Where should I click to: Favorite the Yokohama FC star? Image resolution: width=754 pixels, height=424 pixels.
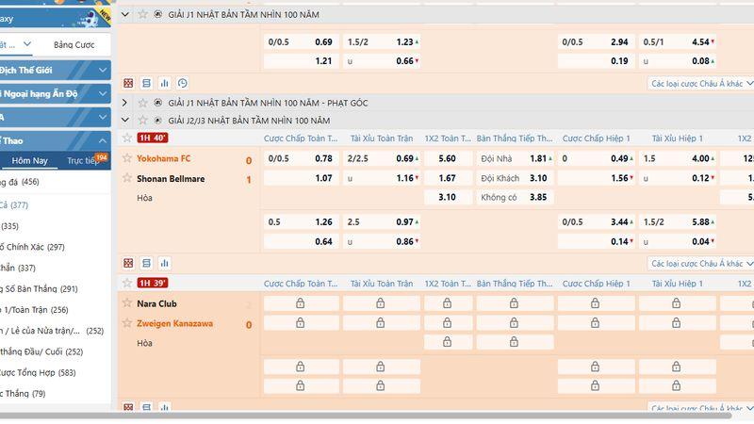[127, 158]
